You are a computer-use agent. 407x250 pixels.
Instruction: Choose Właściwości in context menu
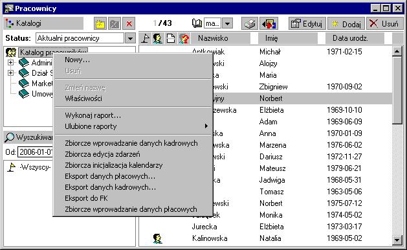(133, 98)
